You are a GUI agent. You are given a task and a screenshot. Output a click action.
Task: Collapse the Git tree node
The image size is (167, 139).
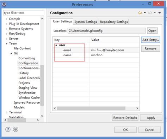click(x=11, y=53)
